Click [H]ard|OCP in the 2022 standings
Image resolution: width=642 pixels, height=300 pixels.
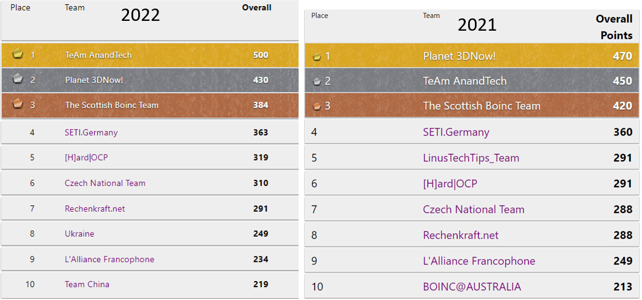click(x=86, y=158)
